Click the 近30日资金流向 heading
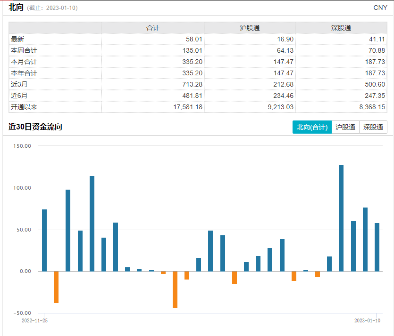This screenshot has height=336, width=394. 35,127
